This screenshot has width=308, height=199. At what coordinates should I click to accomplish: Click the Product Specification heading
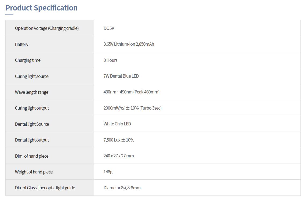41,8
